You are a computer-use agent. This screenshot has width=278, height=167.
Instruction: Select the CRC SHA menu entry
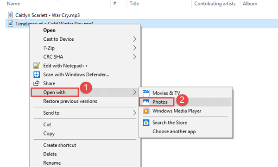pyautogui.click(x=85, y=57)
